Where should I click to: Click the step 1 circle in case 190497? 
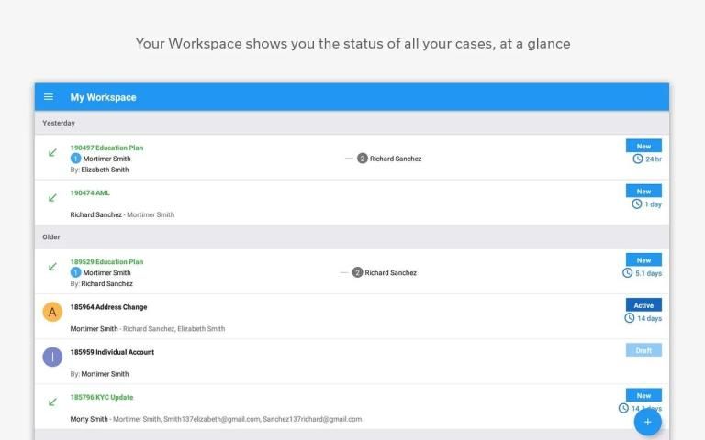click(76, 159)
